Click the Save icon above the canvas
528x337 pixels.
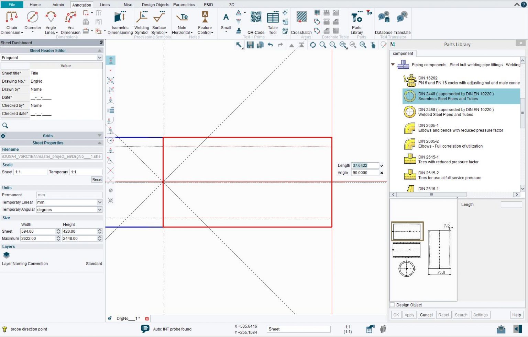pyautogui.click(x=250, y=45)
